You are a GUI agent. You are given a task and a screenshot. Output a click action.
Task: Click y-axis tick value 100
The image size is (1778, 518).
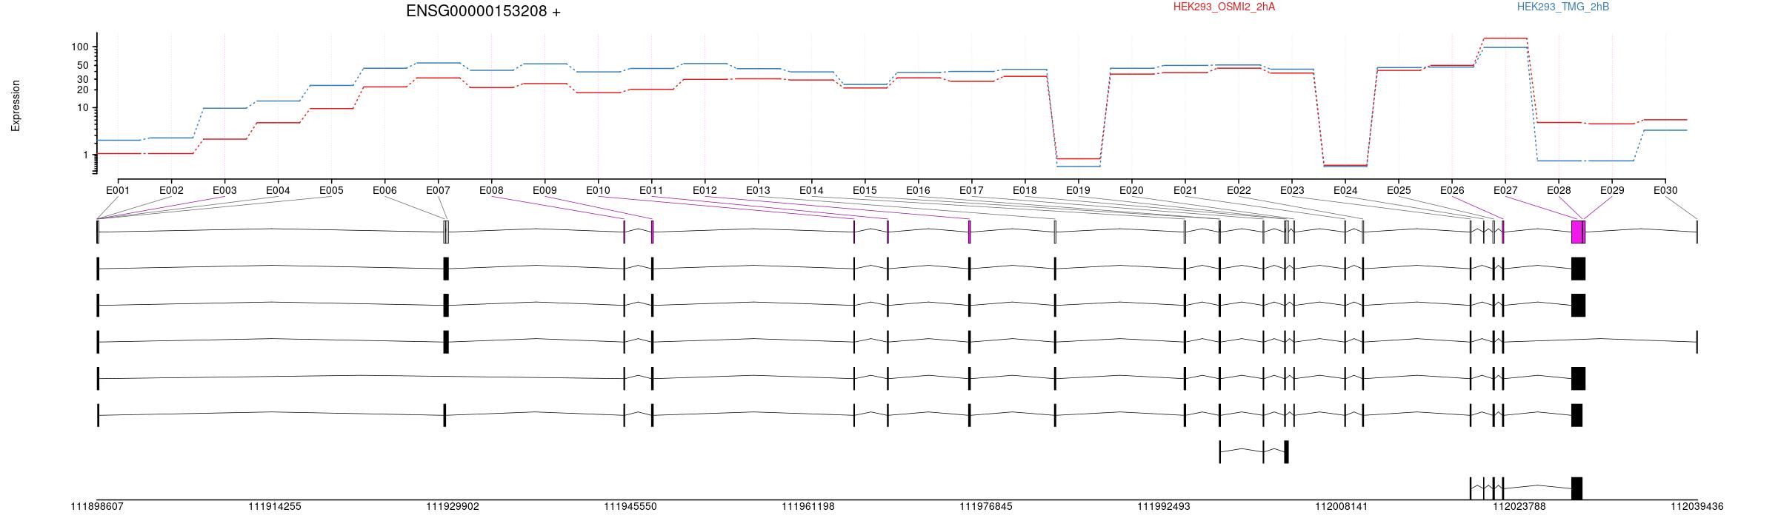[x=80, y=47]
